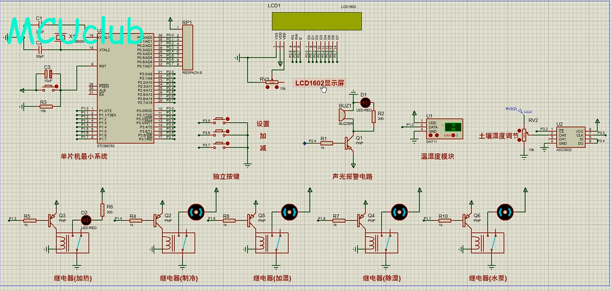Click the RV1 contrast potentiometer
The height and width of the screenshot is (291, 611).
[x=272, y=84]
